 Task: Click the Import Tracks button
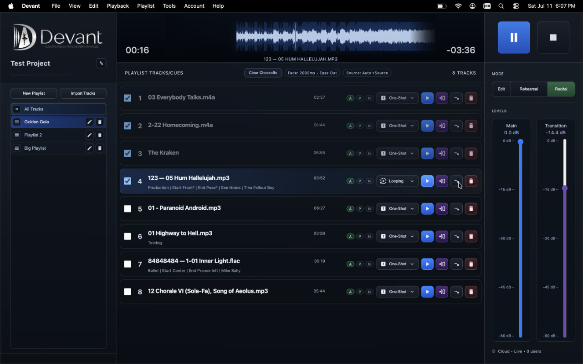[x=83, y=93]
